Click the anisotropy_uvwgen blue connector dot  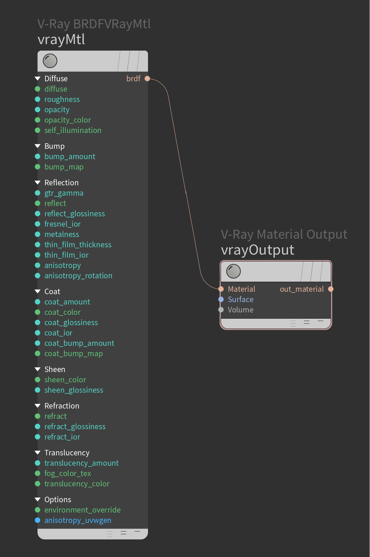pos(38,520)
